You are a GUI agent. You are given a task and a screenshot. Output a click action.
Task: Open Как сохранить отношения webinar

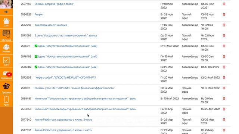coord(51,25)
